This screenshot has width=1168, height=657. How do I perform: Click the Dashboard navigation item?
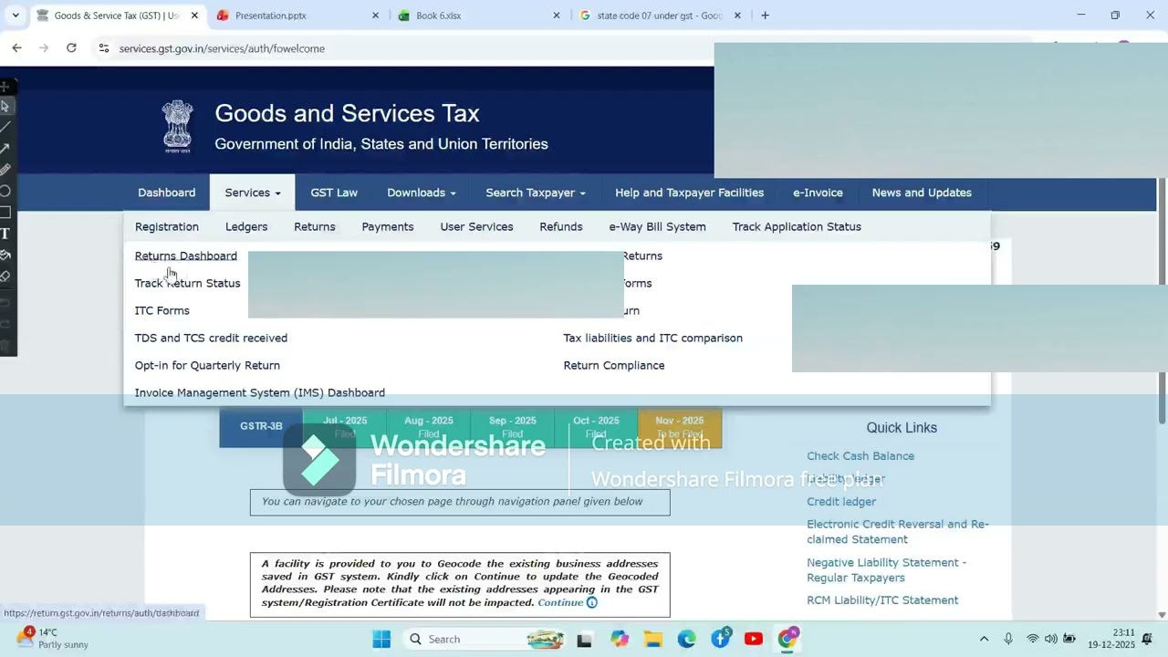(166, 193)
